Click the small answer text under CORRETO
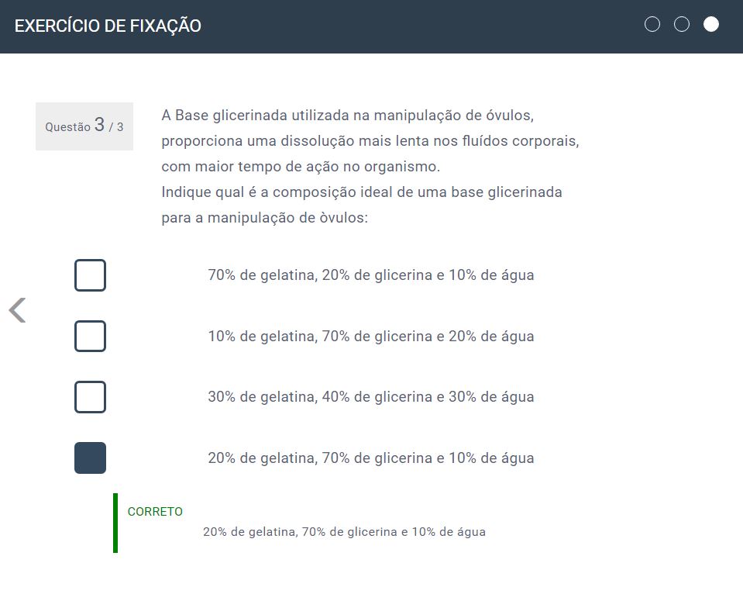Screen dimensions: 743x601 click(344, 532)
